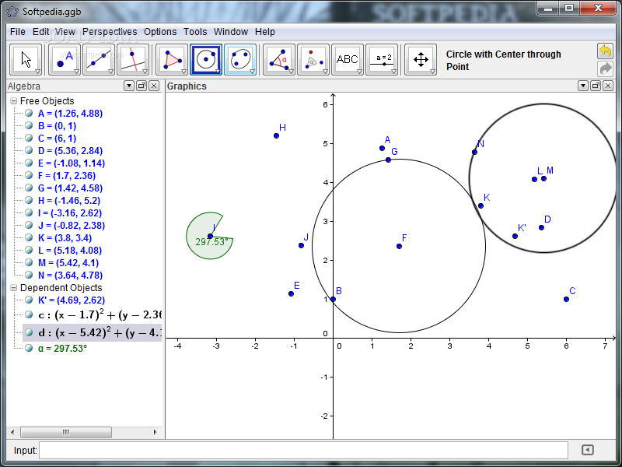Open Algebra panel in separate window
Viewport: 622px width, 467px height.
pos(142,86)
